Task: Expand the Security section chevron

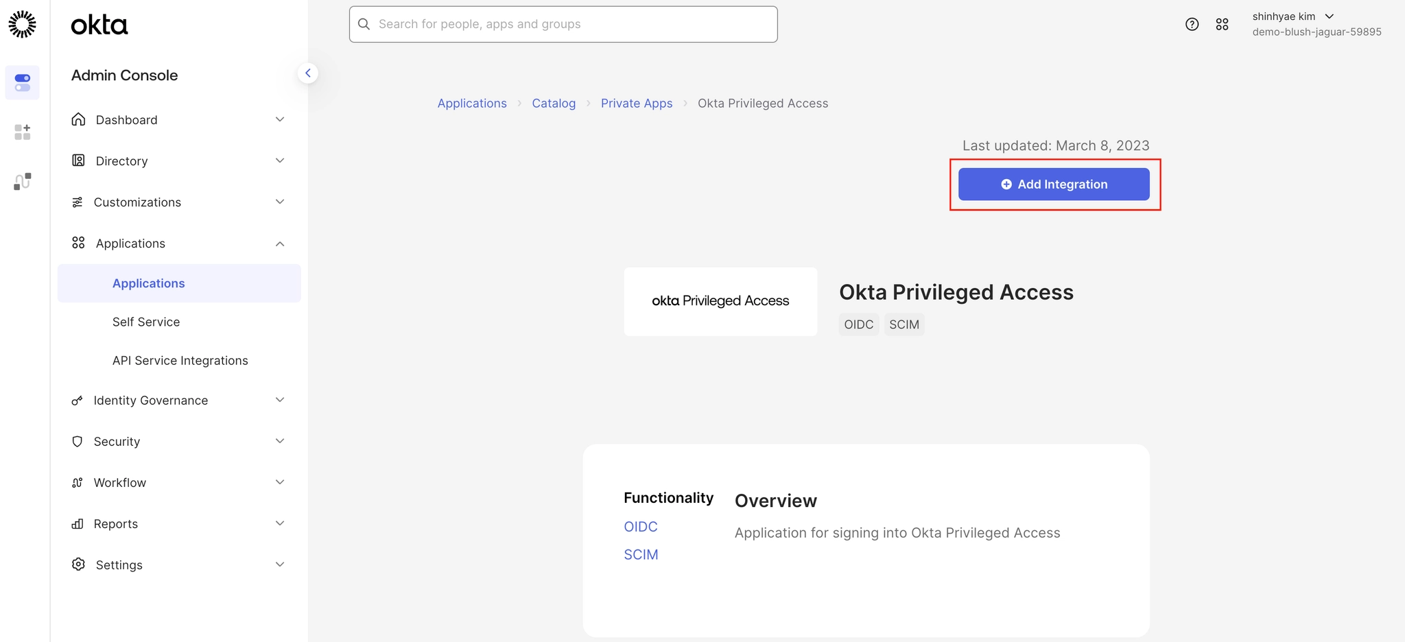Action: [x=280, y=441]
